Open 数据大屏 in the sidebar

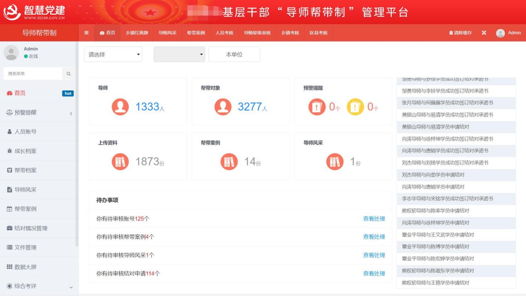39,267
